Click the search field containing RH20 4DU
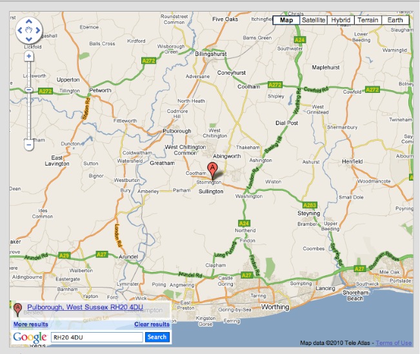The width and height of the screenshot is (420, 354). (97, 337)
